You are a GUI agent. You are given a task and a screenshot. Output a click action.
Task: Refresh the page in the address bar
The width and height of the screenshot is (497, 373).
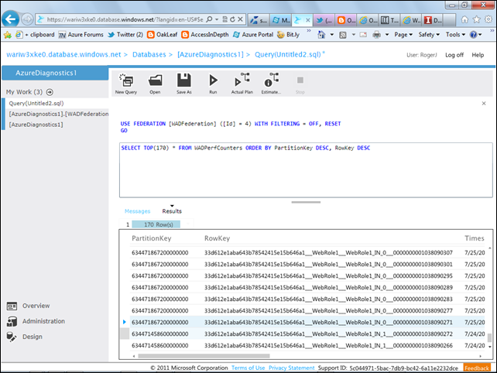point(233,19)
